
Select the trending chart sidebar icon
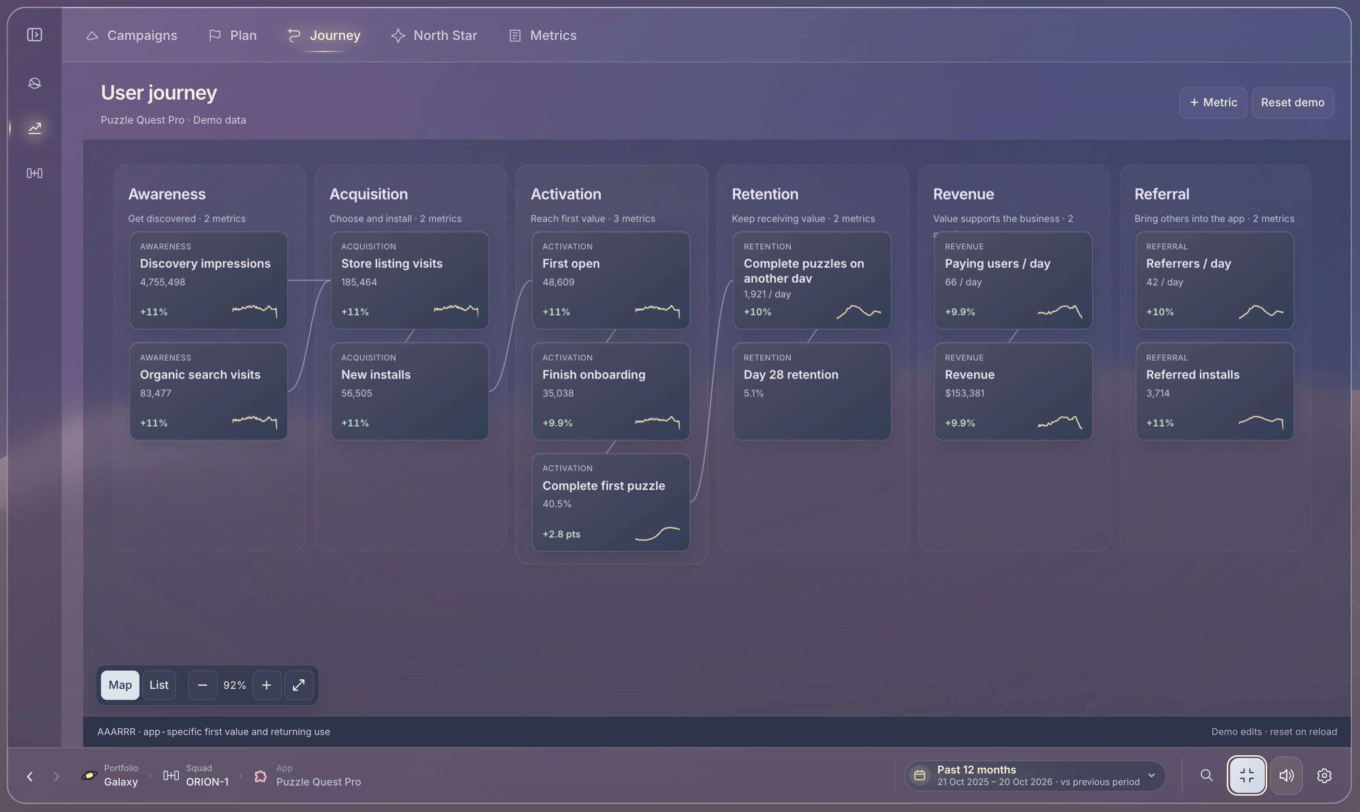coord(35,128)
